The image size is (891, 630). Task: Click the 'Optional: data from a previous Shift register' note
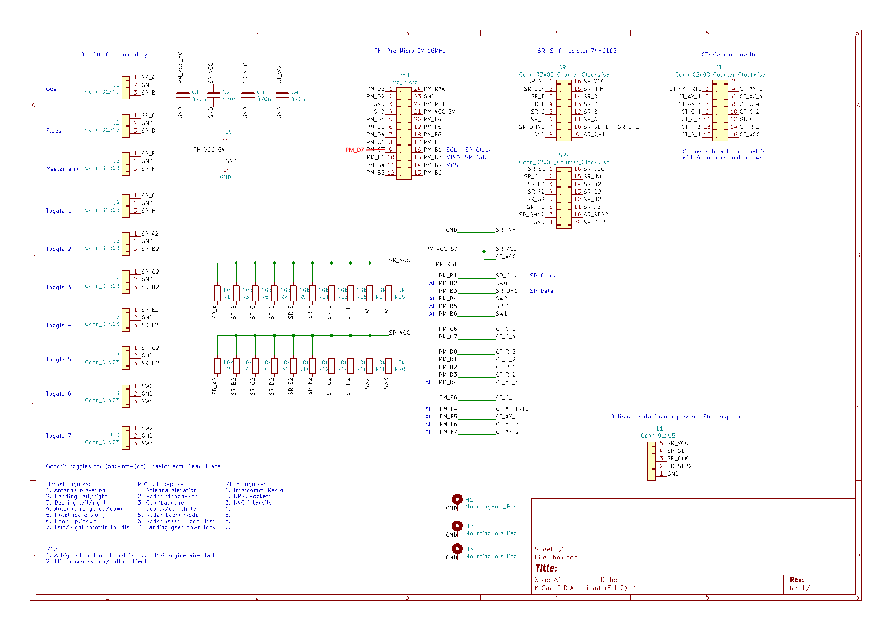pos(675,417)
